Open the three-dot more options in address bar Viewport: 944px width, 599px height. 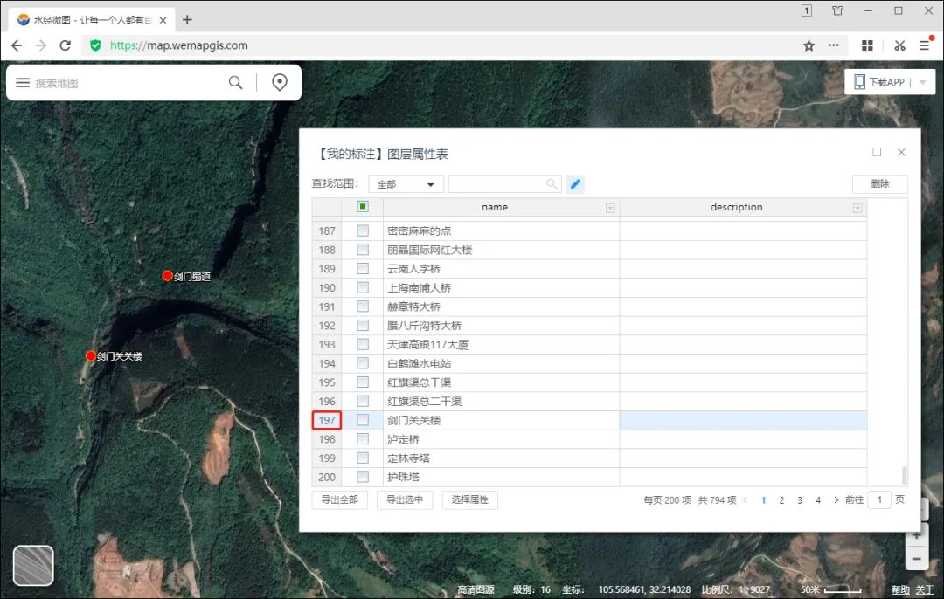(x=834, y=45)
